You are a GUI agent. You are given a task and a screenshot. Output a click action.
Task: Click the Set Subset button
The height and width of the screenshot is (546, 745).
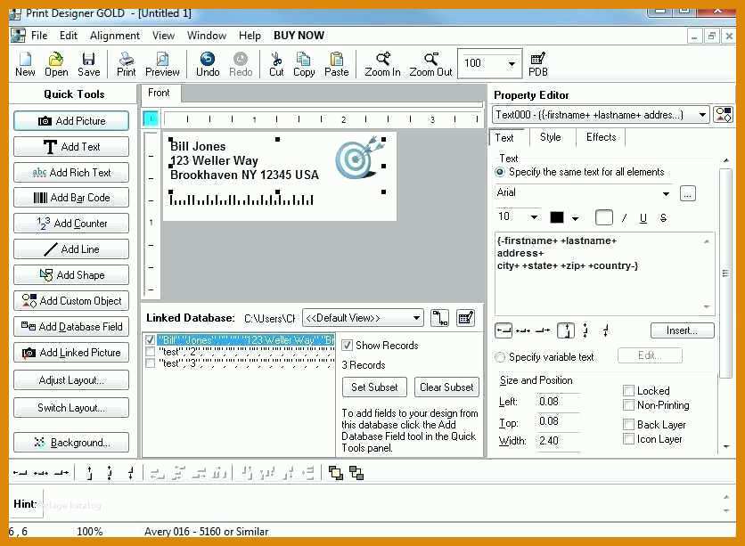[374, 387]
